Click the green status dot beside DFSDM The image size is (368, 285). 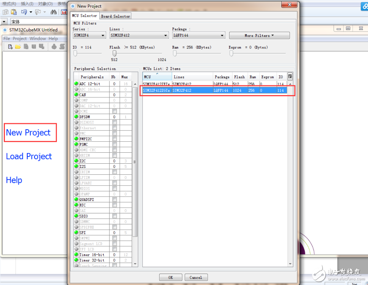[x=76, y=117]
